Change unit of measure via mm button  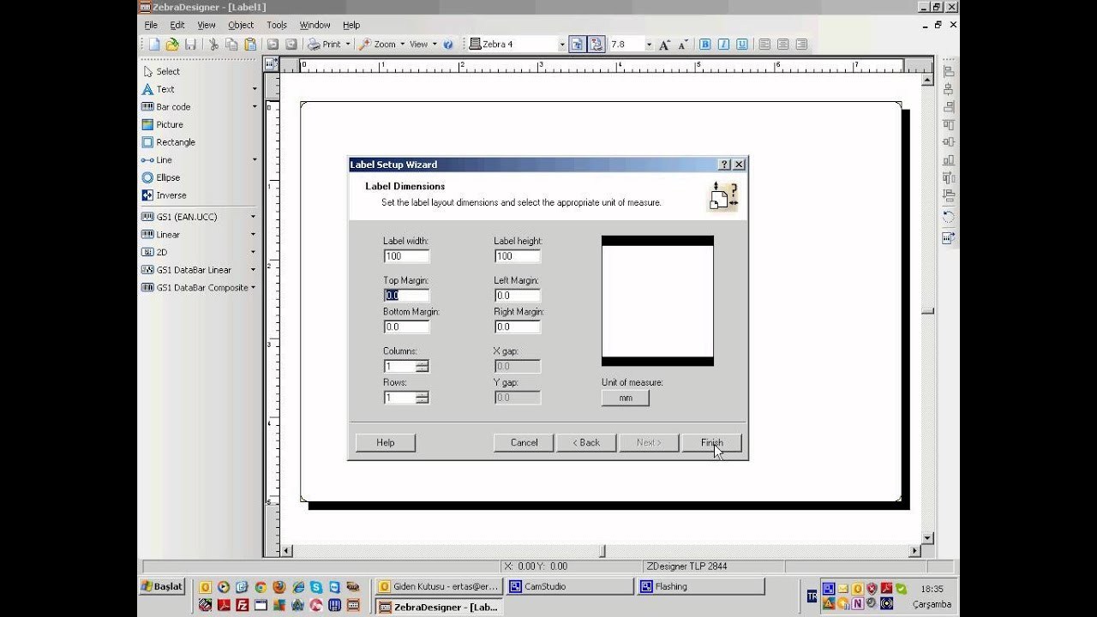626,398
